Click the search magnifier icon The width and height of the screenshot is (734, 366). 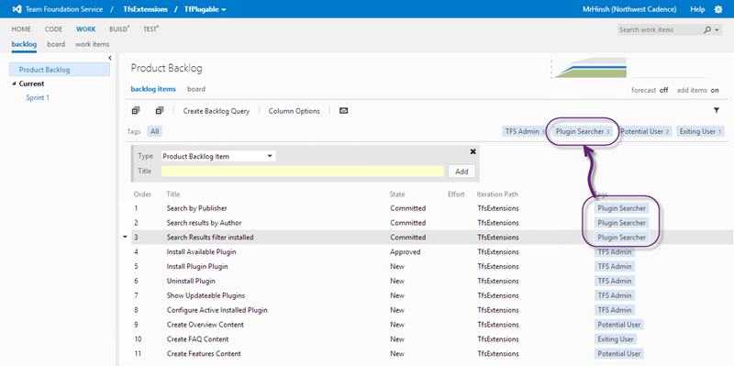[x=707, y=29]
